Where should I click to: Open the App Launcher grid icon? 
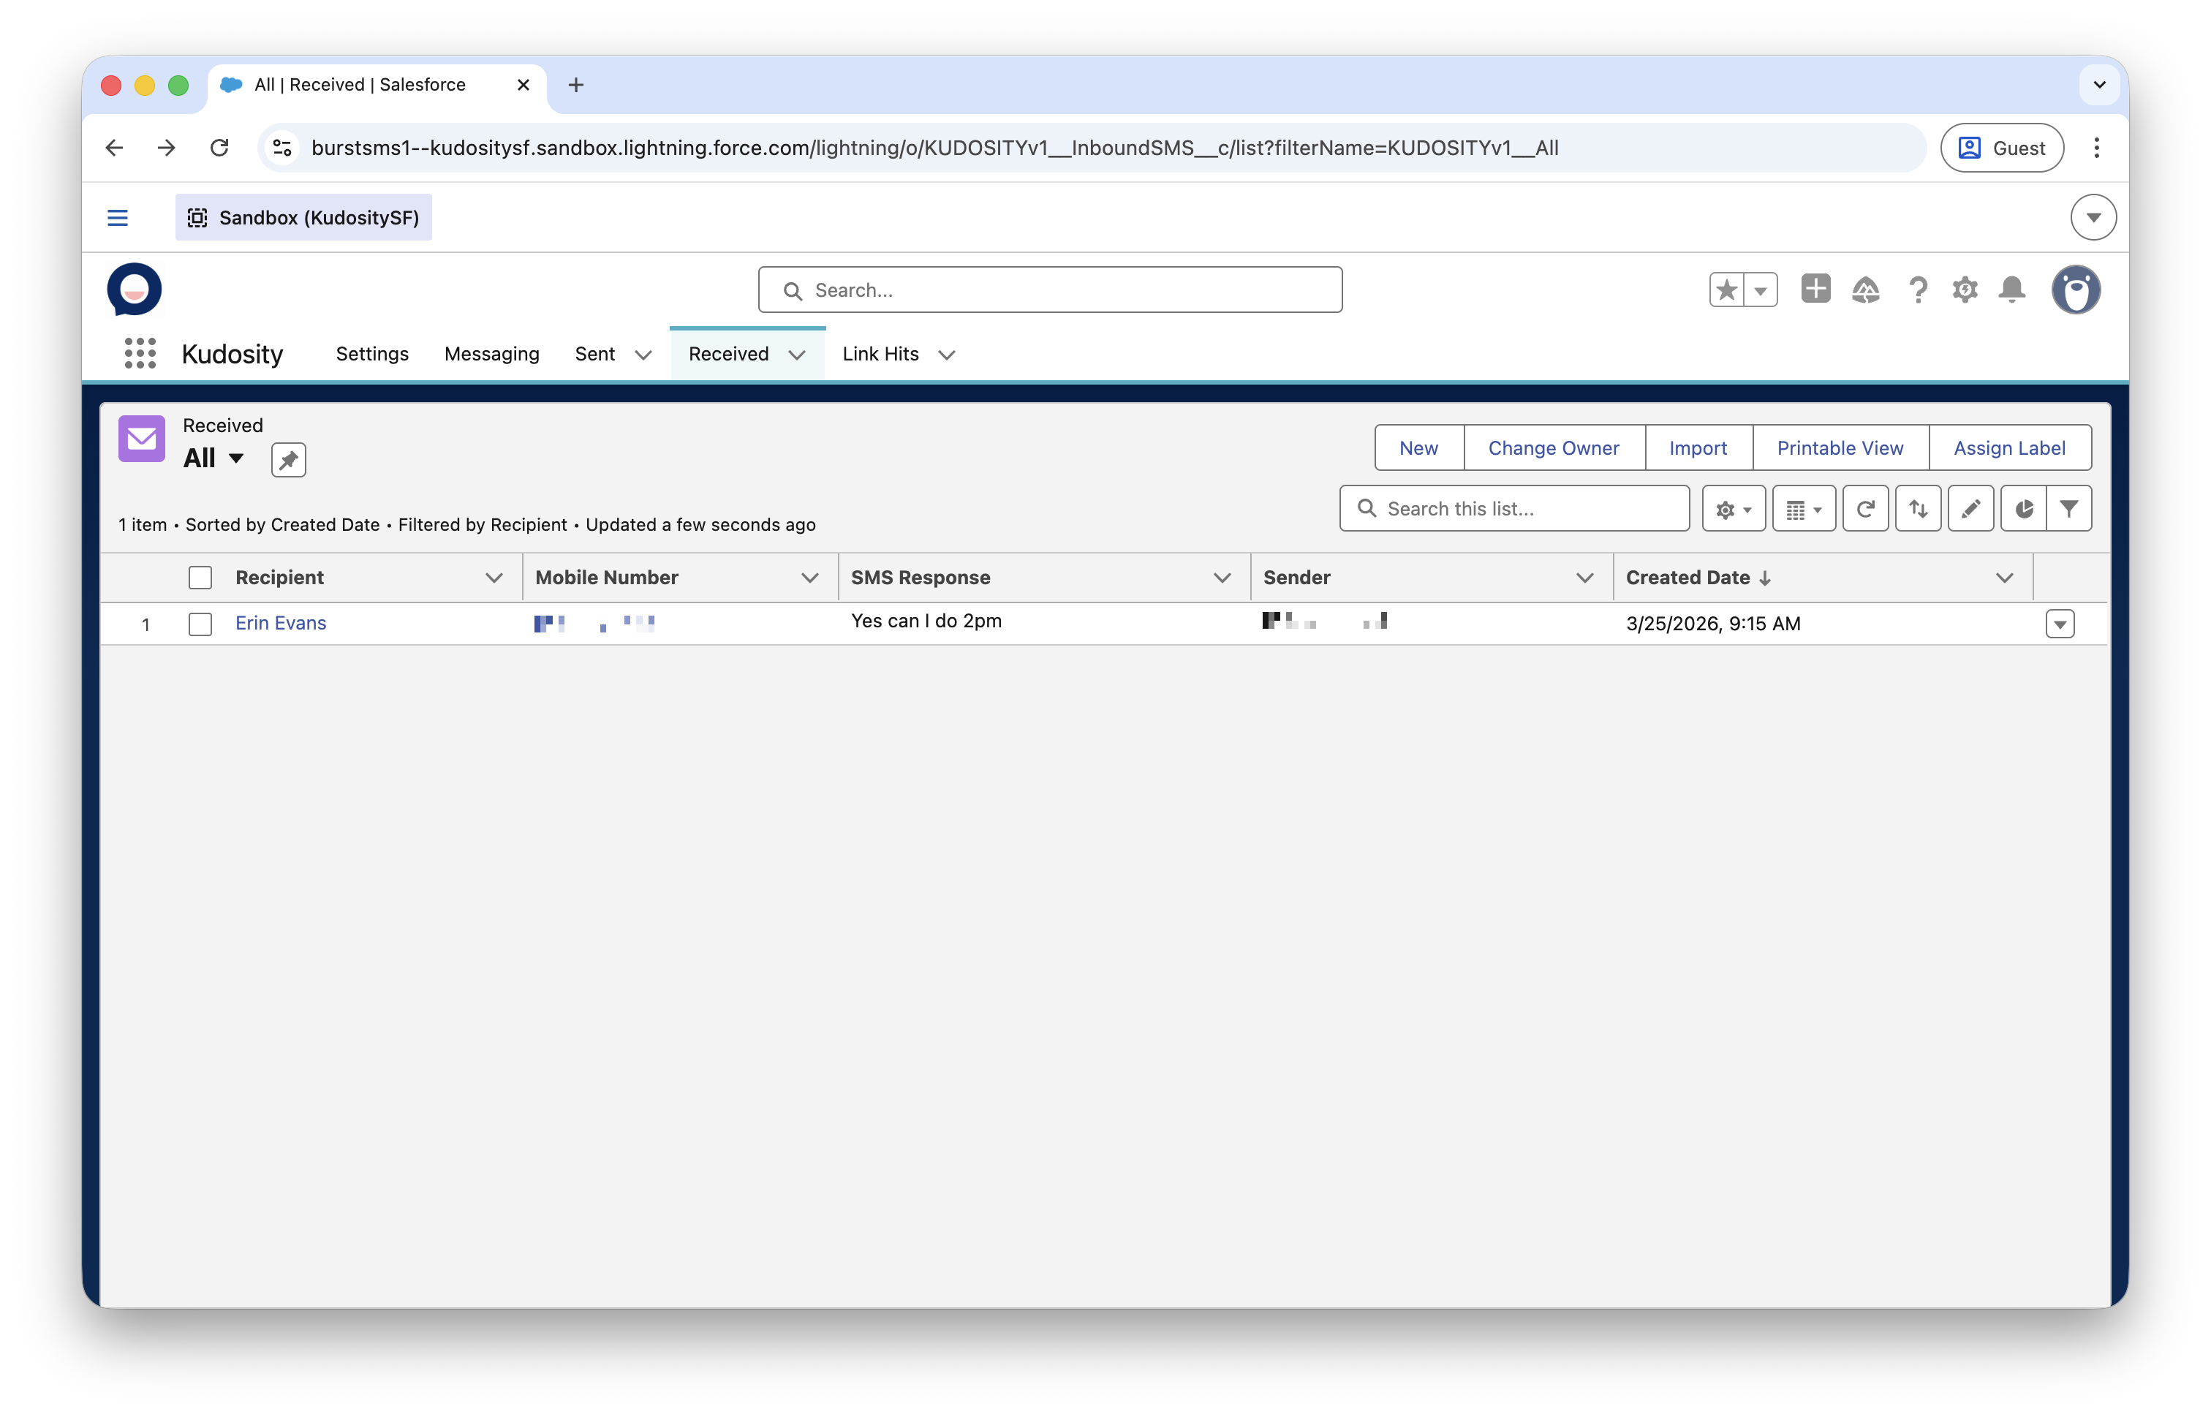point(140,353)
